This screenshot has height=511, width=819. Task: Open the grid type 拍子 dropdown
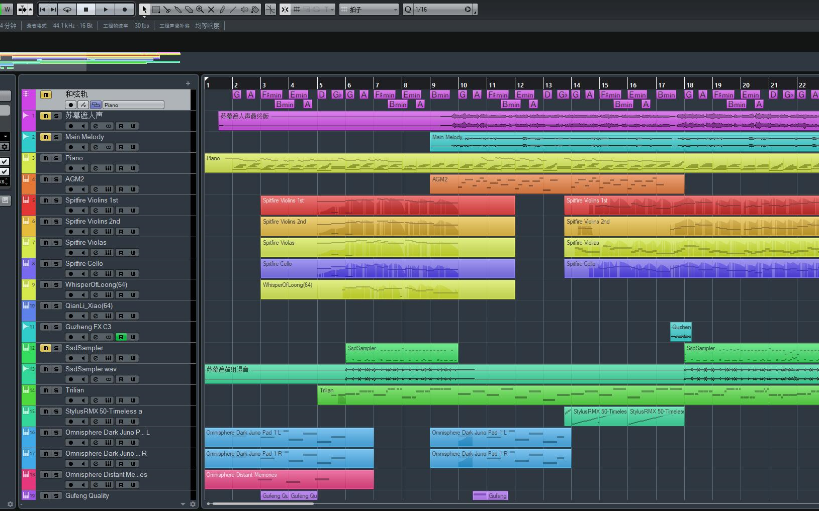[370, 9]
